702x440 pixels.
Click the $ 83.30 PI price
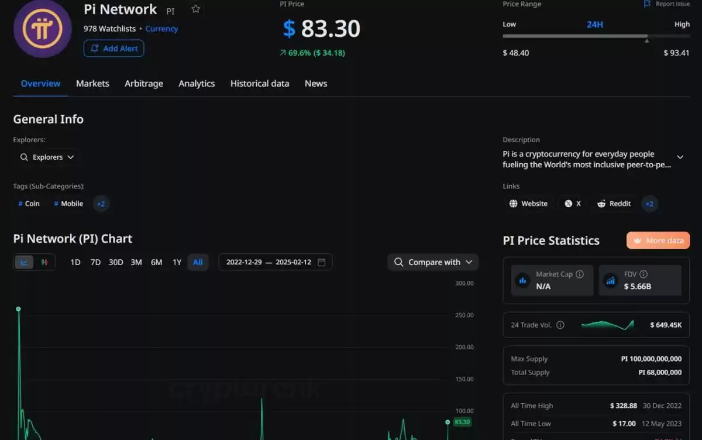(321, 29)
